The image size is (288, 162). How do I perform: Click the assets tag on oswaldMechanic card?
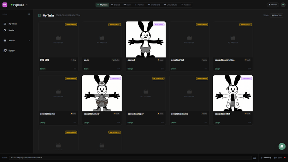(204, 114)
